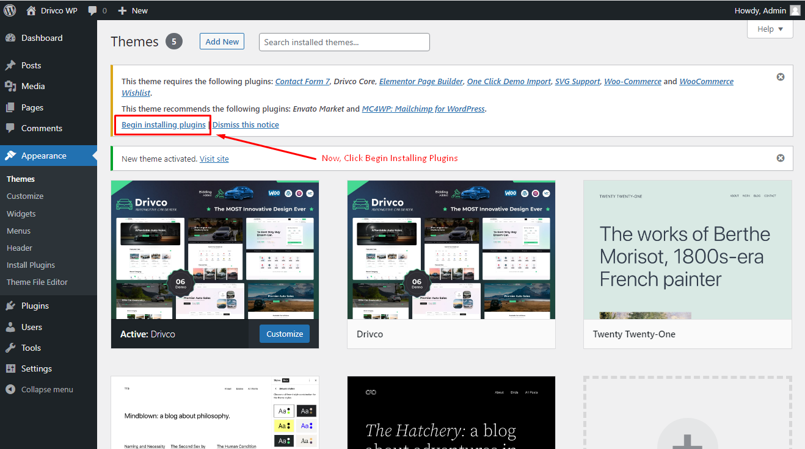The height and width of the screenshot is (449, 805).
Task: Click Dismiss this notice link
Action: coord(246,124)
